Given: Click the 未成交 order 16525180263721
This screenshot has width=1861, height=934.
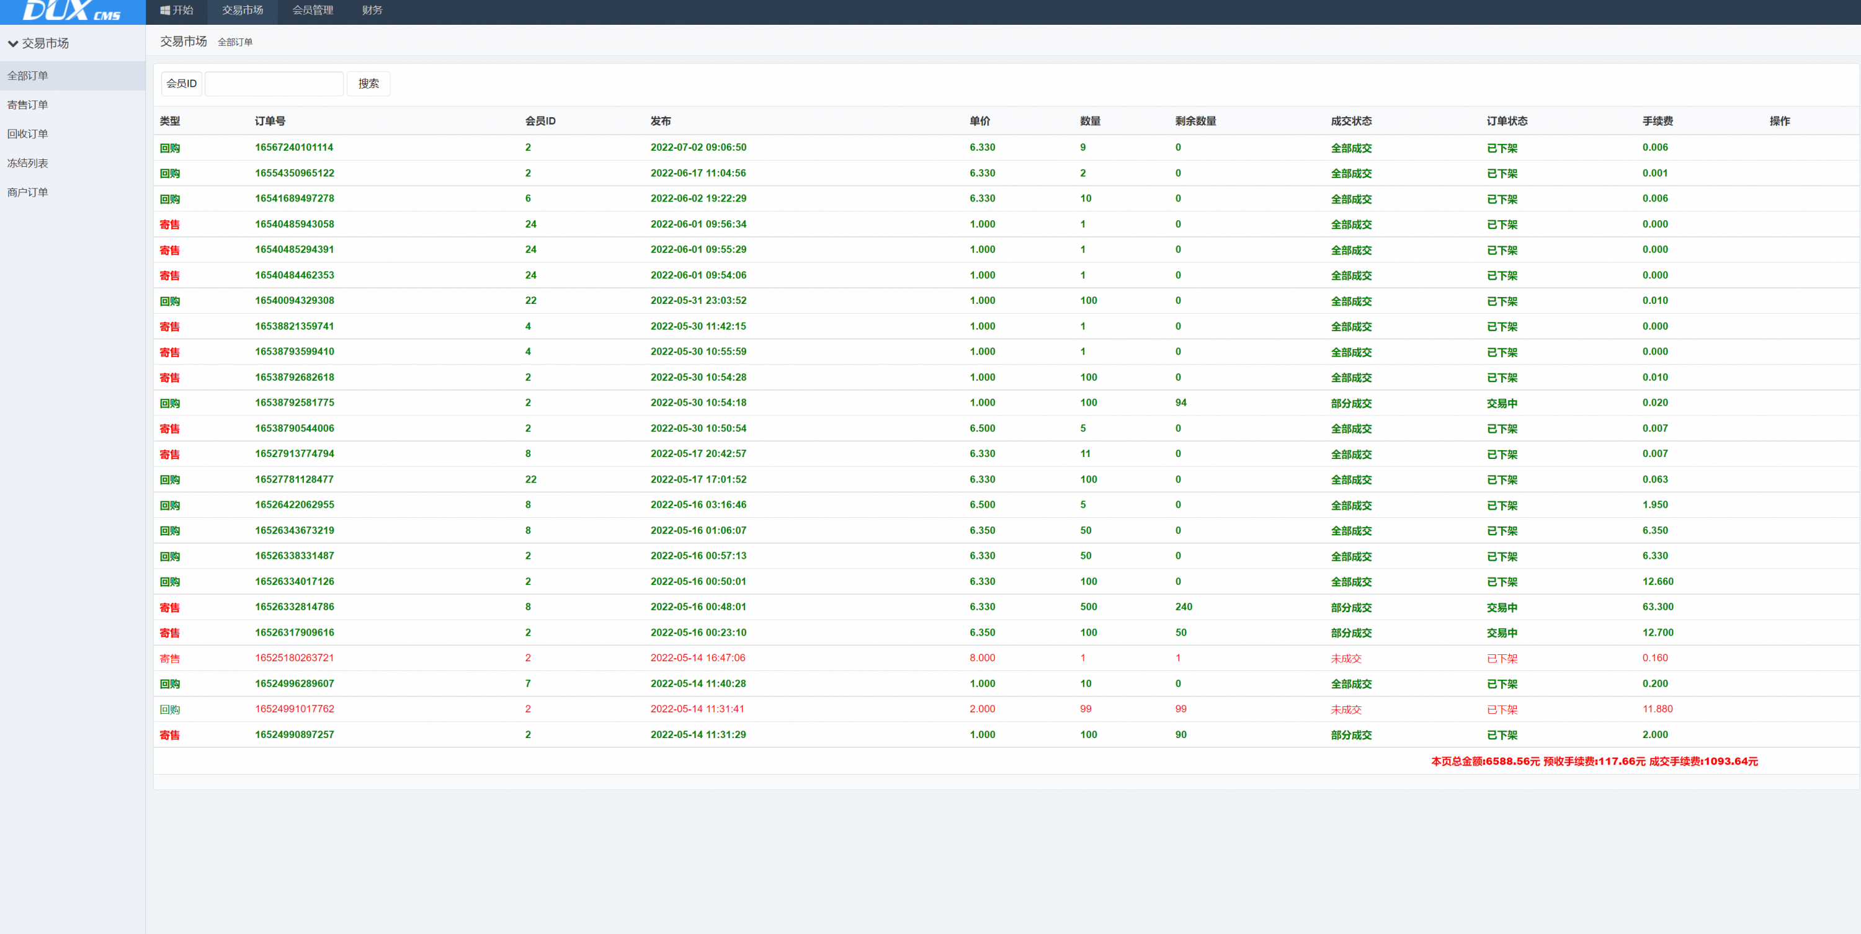Looking at the screenshot, I should (294, 658).
